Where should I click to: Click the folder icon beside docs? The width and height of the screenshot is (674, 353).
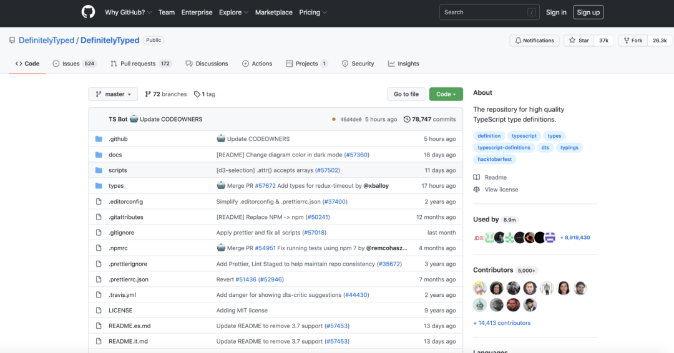pos(99,155)
